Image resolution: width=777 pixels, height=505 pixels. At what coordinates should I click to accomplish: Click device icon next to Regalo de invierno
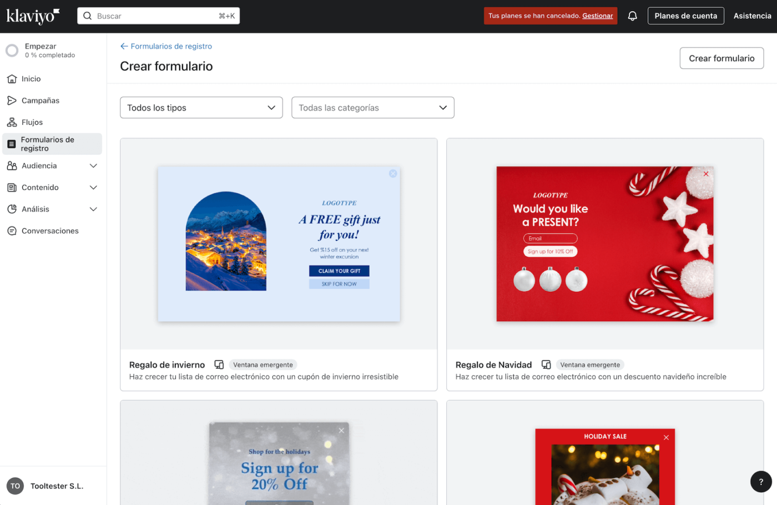(x=219, y=365)
